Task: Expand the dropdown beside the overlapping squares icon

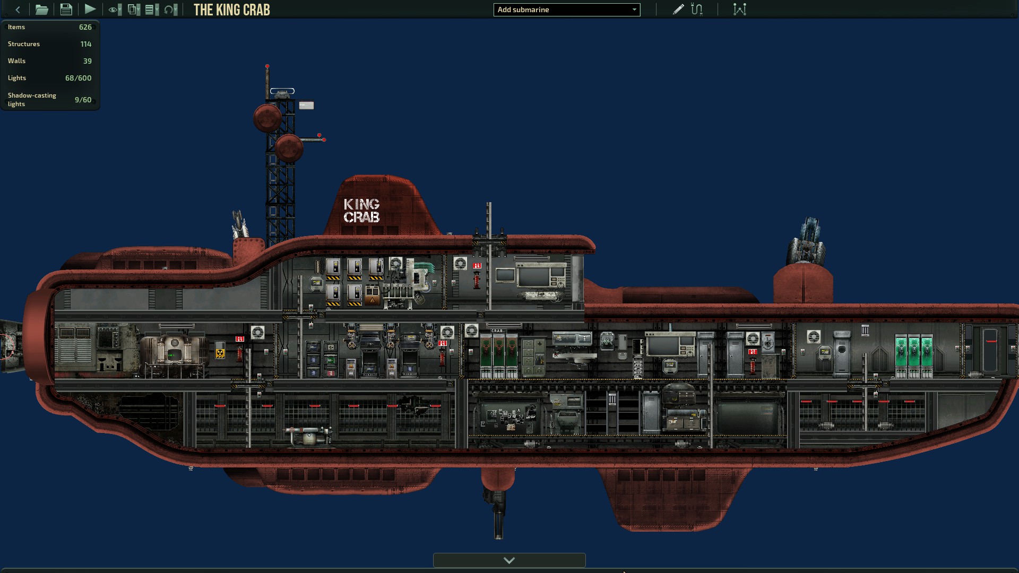Action: pos(139,10)
